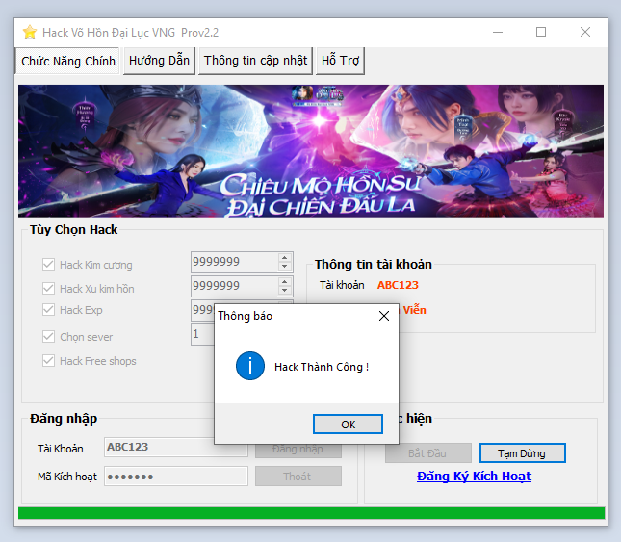Minimize the Hack Võ Hồn window
621x542 pixels.
tap(498, 32)
